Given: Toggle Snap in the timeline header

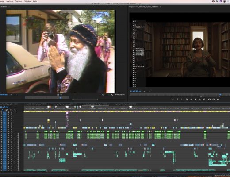Looking at the screenshot, I should (2, 110).
